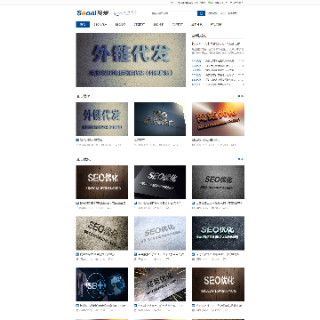Viewport: 320px width, 320px height.
Task: Click the Seoal site logo
Action: [x=92, y=13]
